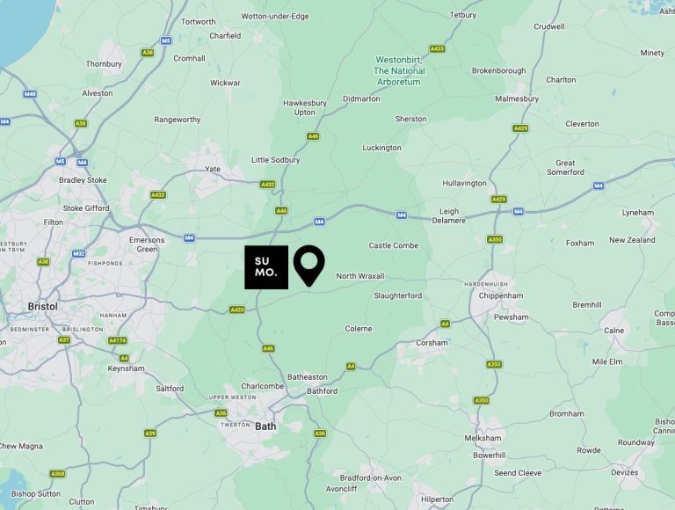Click the A433 road badge near Tetbury
This screenshot has height=510, width=675.
coord(437,48)
